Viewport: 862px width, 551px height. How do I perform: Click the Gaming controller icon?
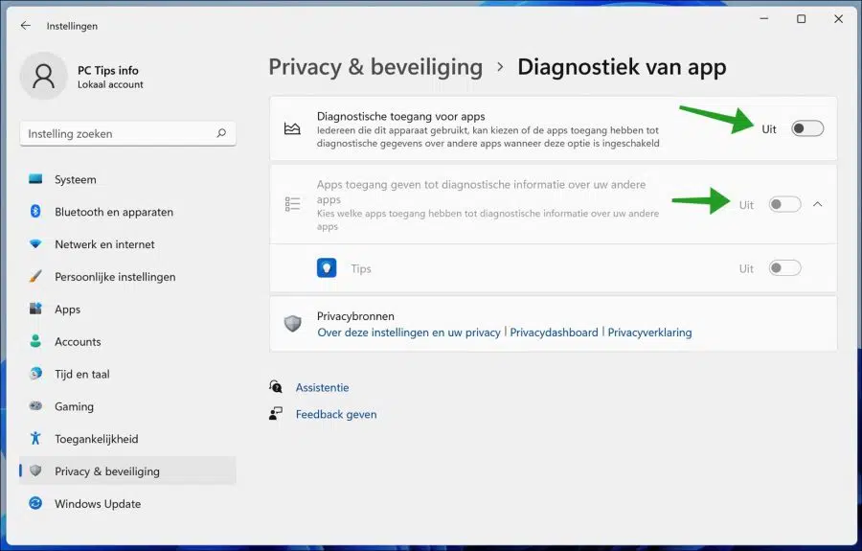[x=35, y=406]
